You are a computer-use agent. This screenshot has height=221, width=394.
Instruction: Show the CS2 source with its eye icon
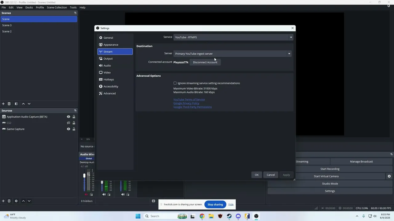[68, 123]
